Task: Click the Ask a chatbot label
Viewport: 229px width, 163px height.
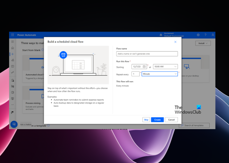Action: [26, 125]
